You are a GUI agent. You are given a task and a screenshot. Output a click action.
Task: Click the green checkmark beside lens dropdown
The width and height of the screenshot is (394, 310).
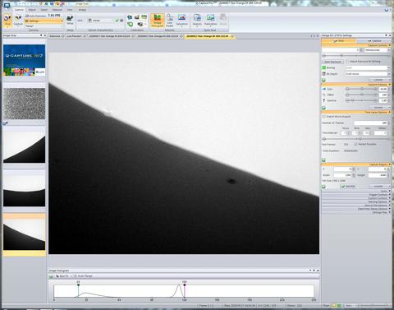pos(117,21)
